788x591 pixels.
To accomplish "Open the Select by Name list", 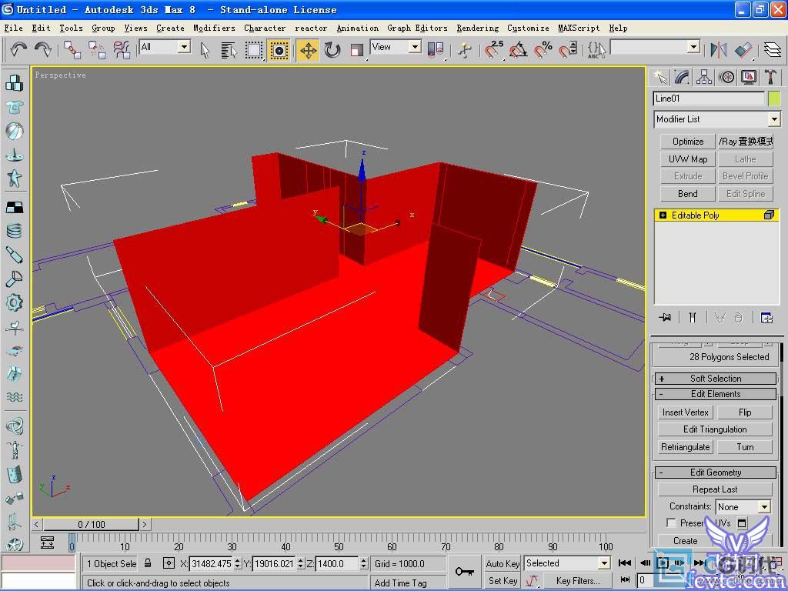I will (x=229, y=50).
